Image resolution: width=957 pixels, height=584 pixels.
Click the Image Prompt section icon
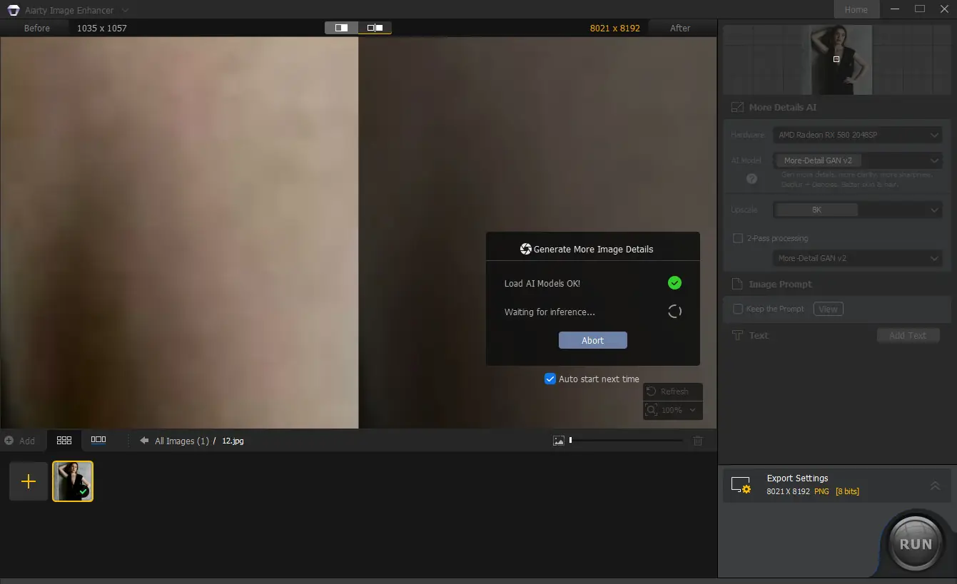[x=738, y=284]
